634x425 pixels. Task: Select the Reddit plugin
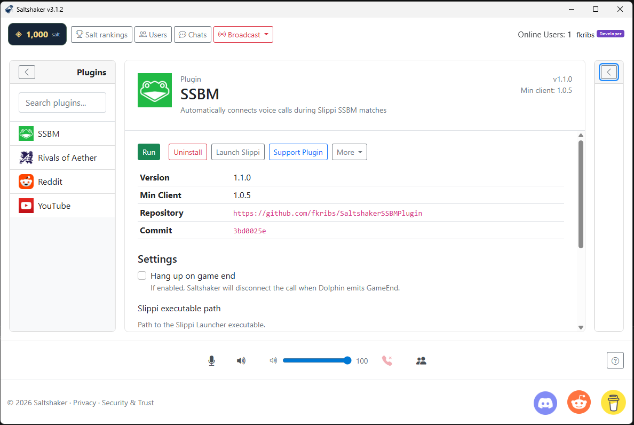pyautogui.click(x=62, y=182)
